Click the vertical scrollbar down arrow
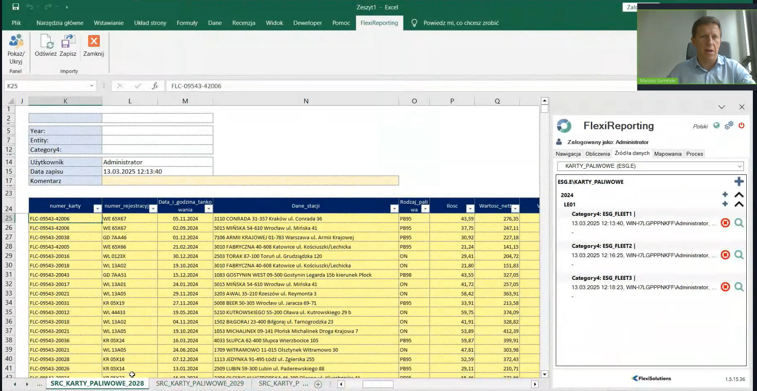This screenshot has height=391, width=757. point(545,374)
